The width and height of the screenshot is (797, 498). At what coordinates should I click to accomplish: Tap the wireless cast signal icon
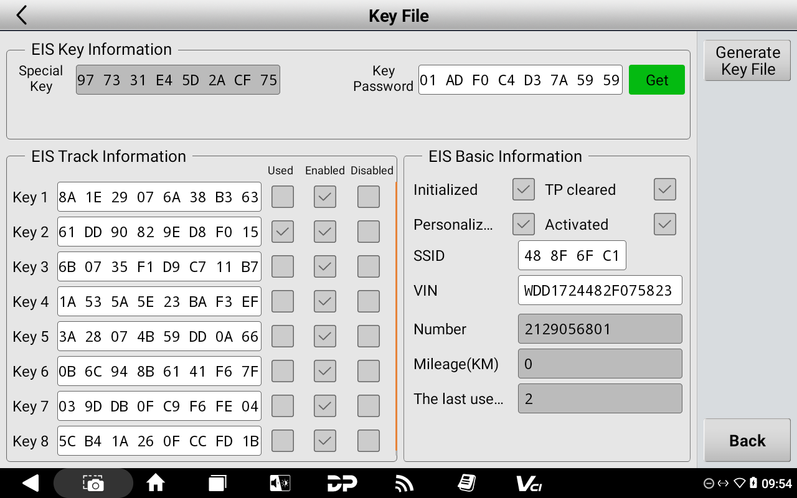[404, 483]
